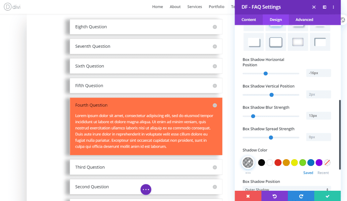This screenshot has height=201, width=347.
Task: Select the outlined bottom shadow preset
Action: 276,42
